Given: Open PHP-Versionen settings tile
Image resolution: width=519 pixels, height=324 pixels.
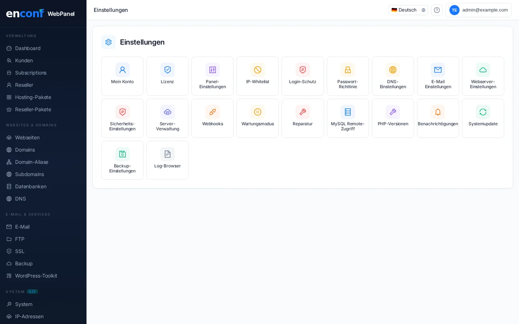Looking at the screenshot, I should 393,118.
